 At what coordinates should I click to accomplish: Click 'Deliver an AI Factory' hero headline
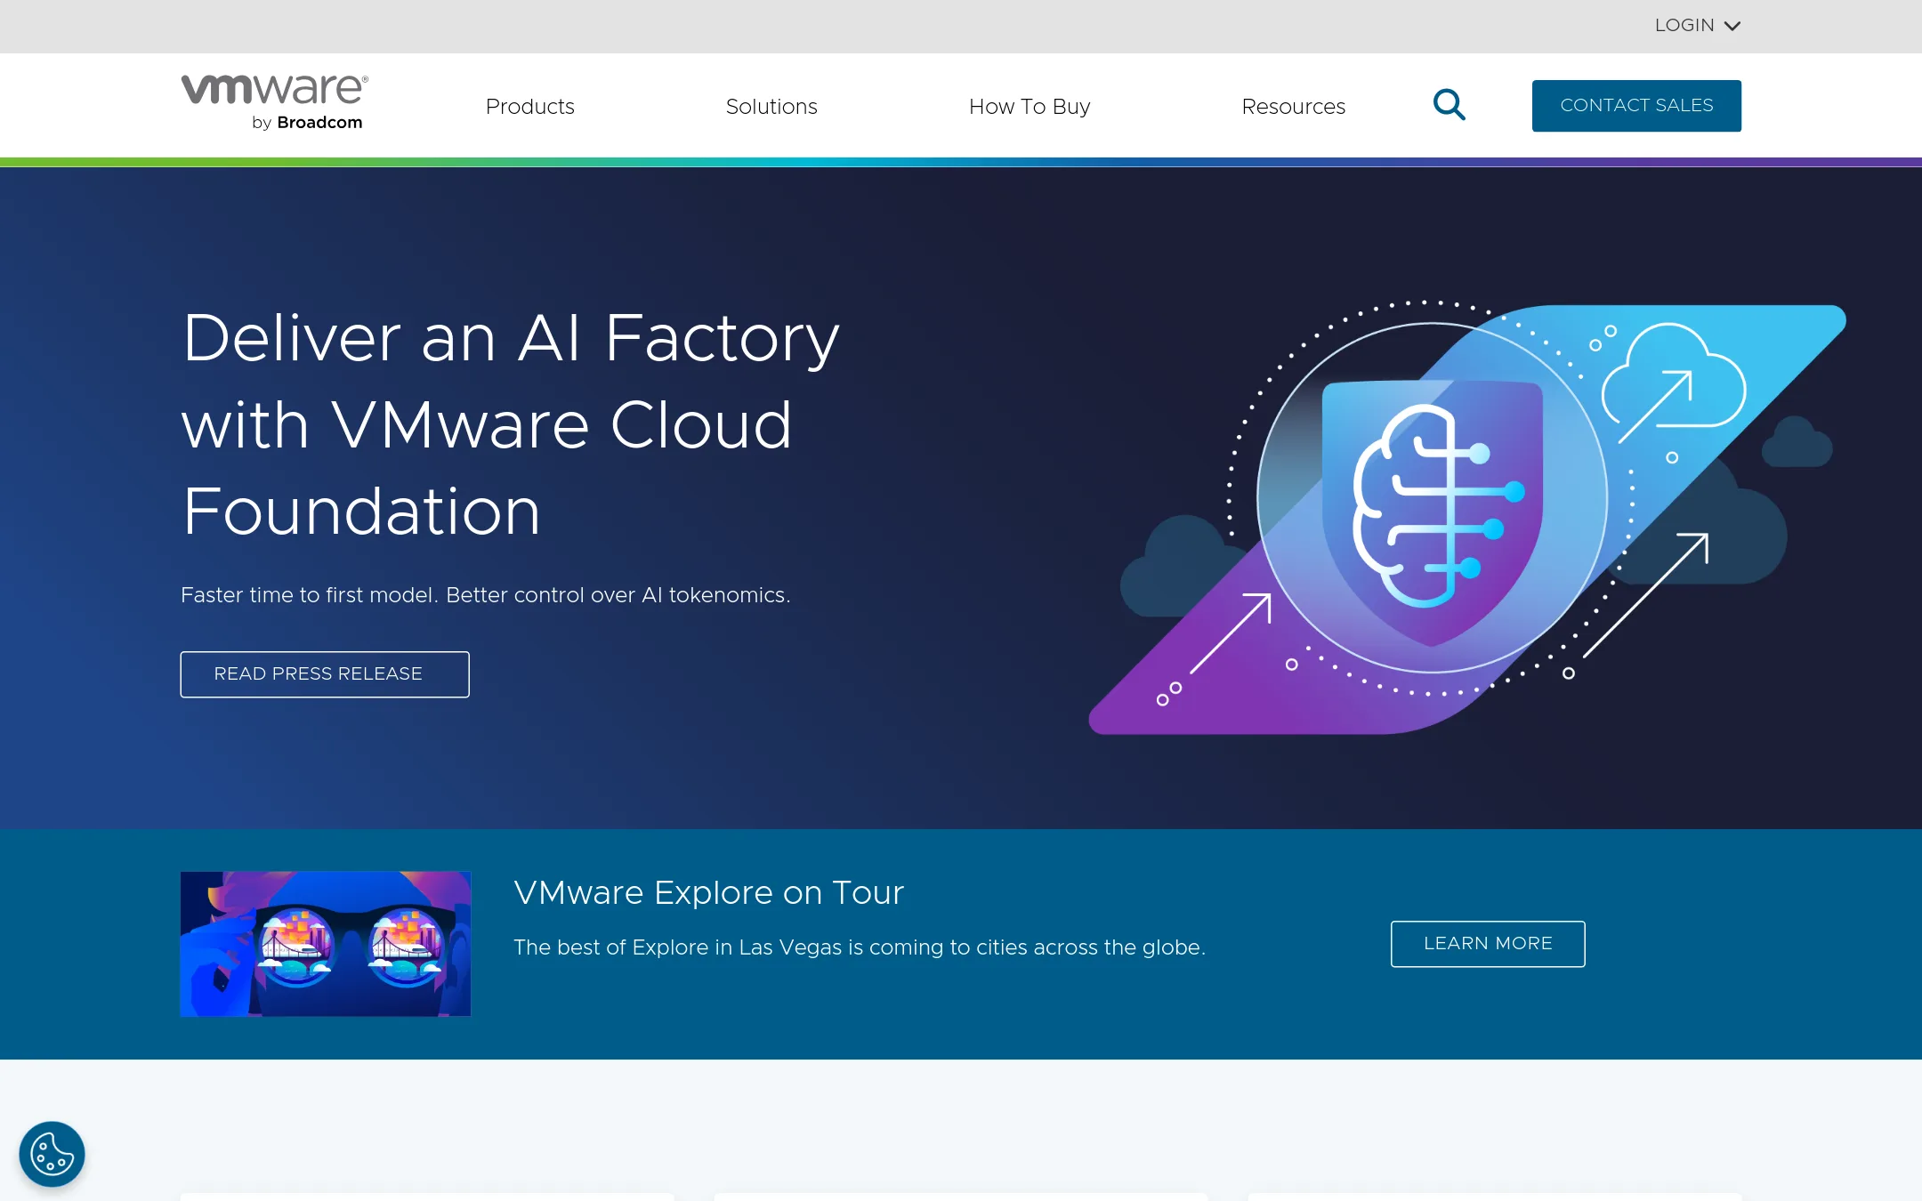[511, 424]
